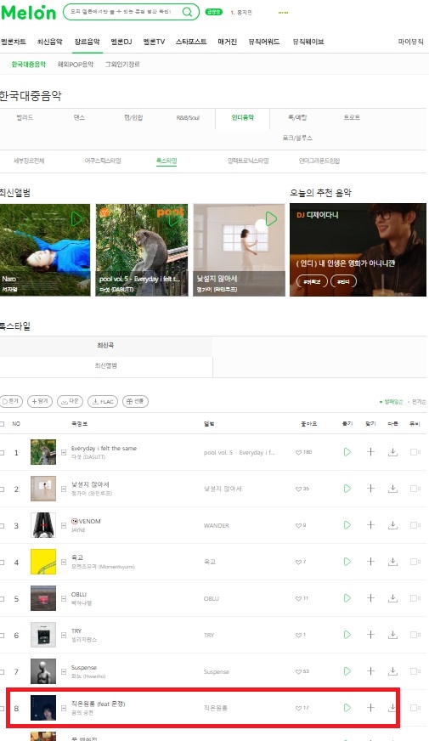429x741 pixels.
Task: Play the Naro album thumbnail
Action: tap(77, 218)
